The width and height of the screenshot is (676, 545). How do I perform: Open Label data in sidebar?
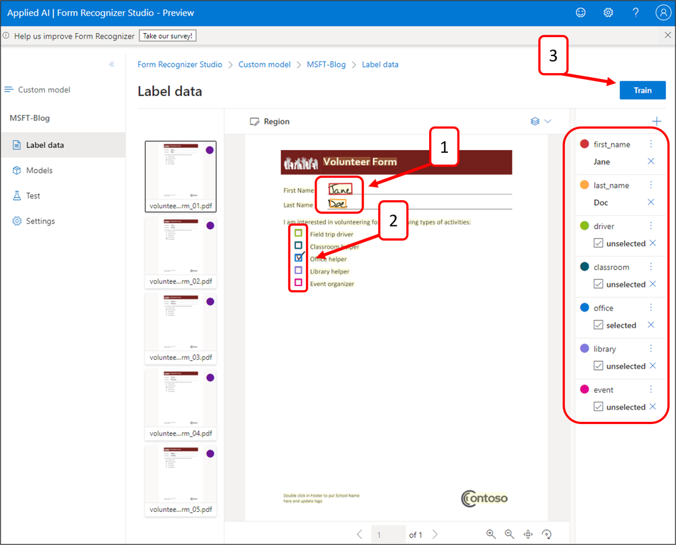[x=63, y=145]
